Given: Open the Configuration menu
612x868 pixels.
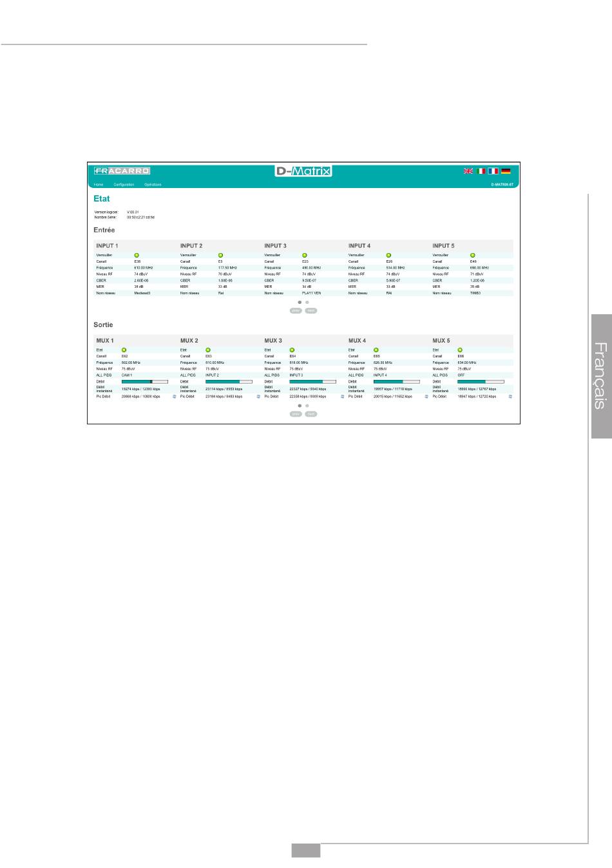Looking at the screenshot, I should coord(124,185).
